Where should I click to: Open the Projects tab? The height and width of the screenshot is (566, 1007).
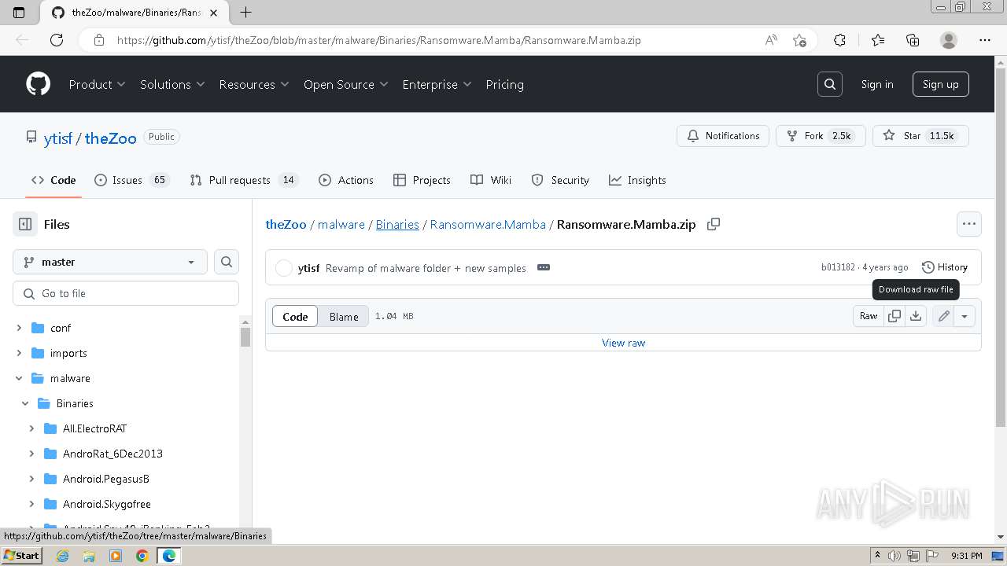422,180
